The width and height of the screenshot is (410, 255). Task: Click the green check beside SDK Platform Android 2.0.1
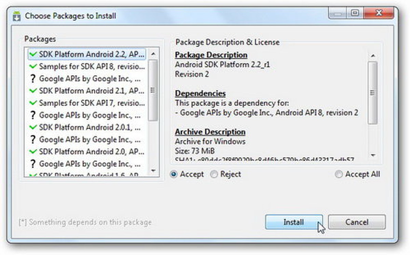click(x=33, y=127)
